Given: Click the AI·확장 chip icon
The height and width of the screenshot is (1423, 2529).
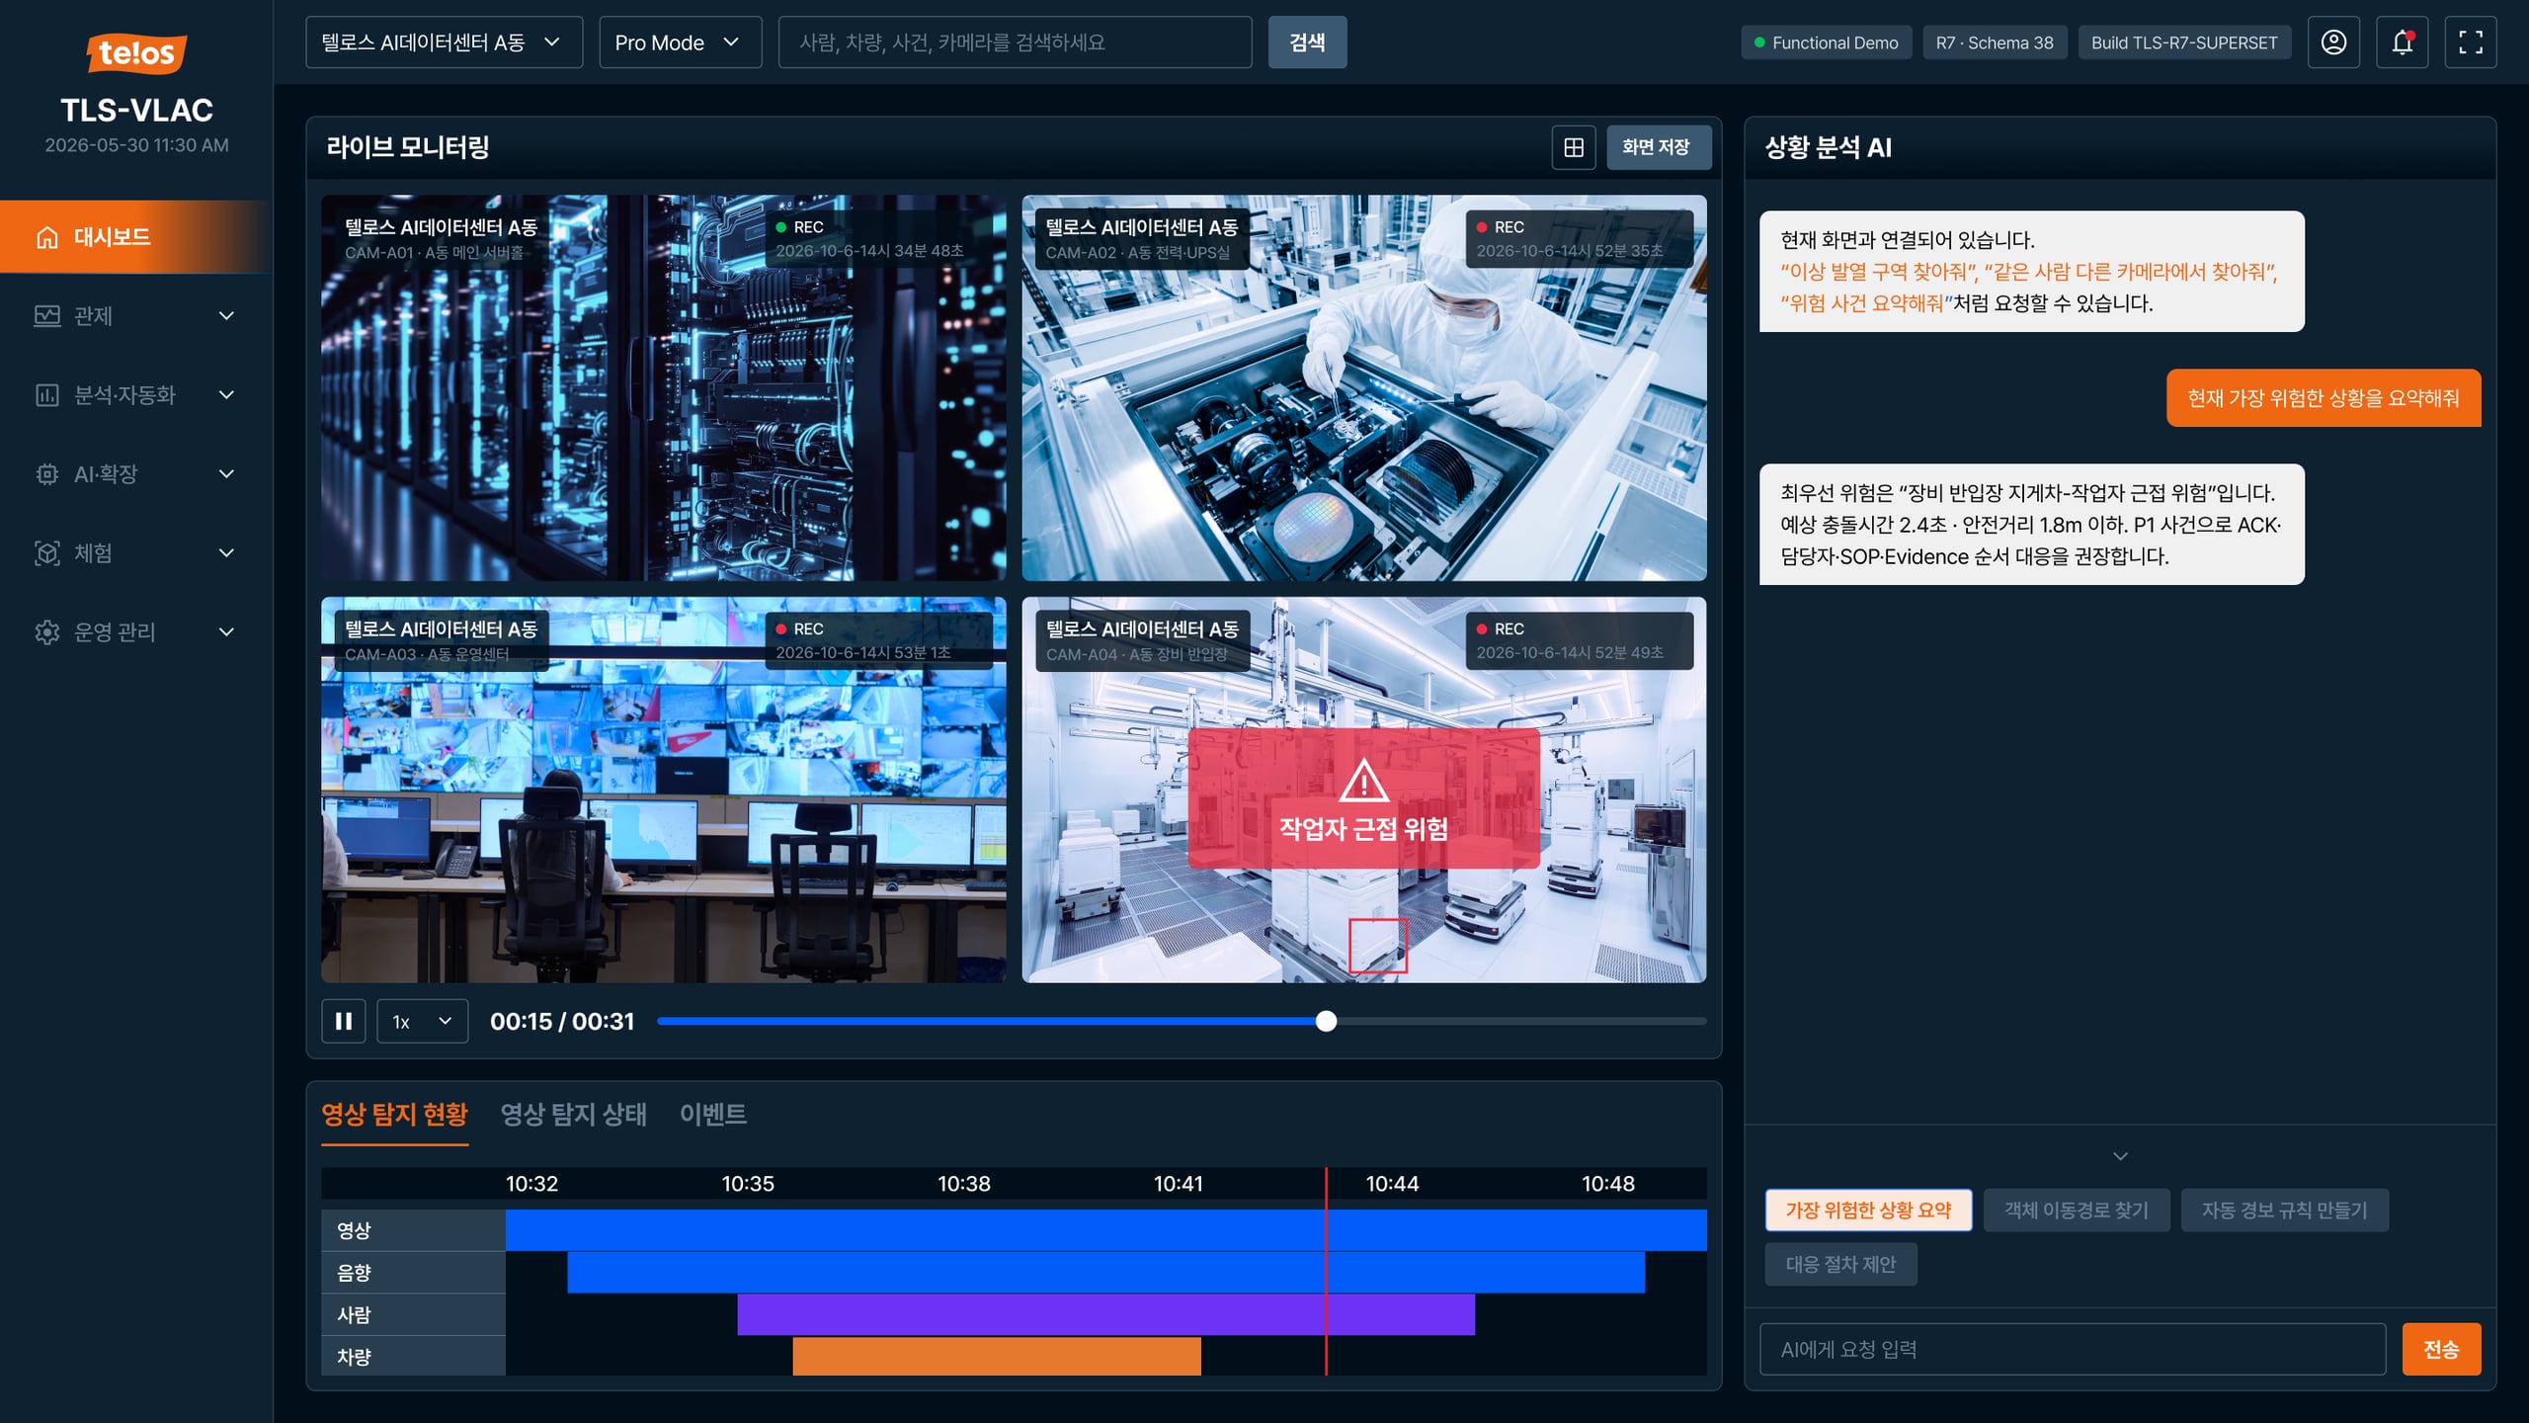Looking at the screenshot, I should point(47,474).
